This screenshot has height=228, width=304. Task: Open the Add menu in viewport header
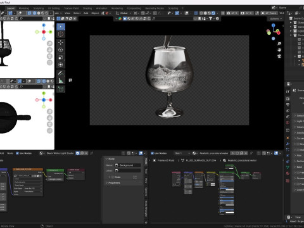85,13
